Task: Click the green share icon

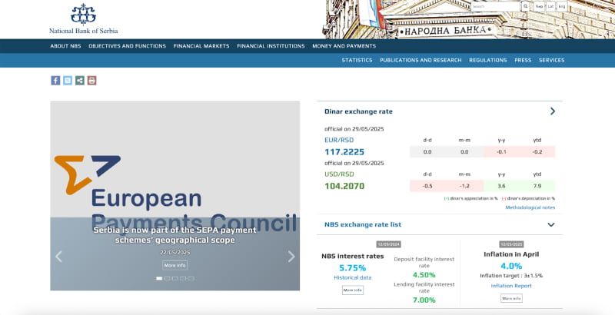Action: point(80,80)
